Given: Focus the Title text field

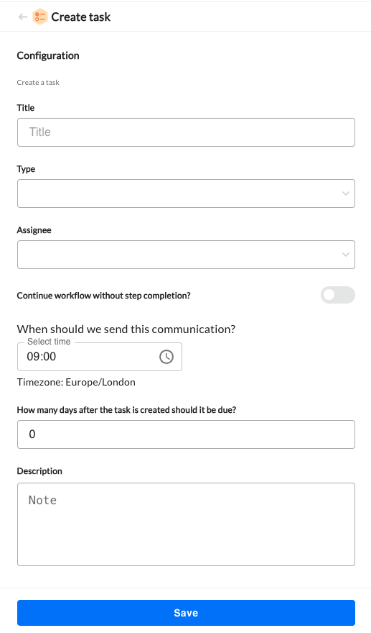Looking at the screenshot, I should pos(186,132).
